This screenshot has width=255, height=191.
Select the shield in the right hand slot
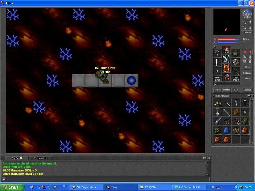pyautogui.click(x=236, y=62)
